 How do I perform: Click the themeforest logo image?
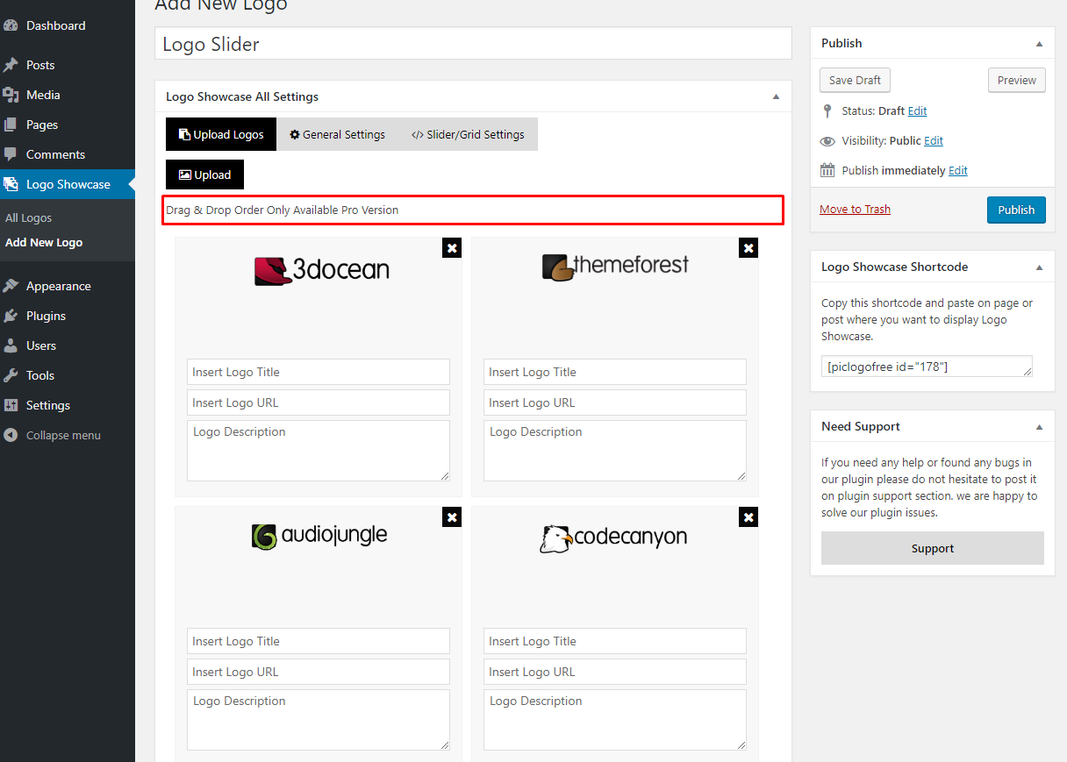click(615, 267)
